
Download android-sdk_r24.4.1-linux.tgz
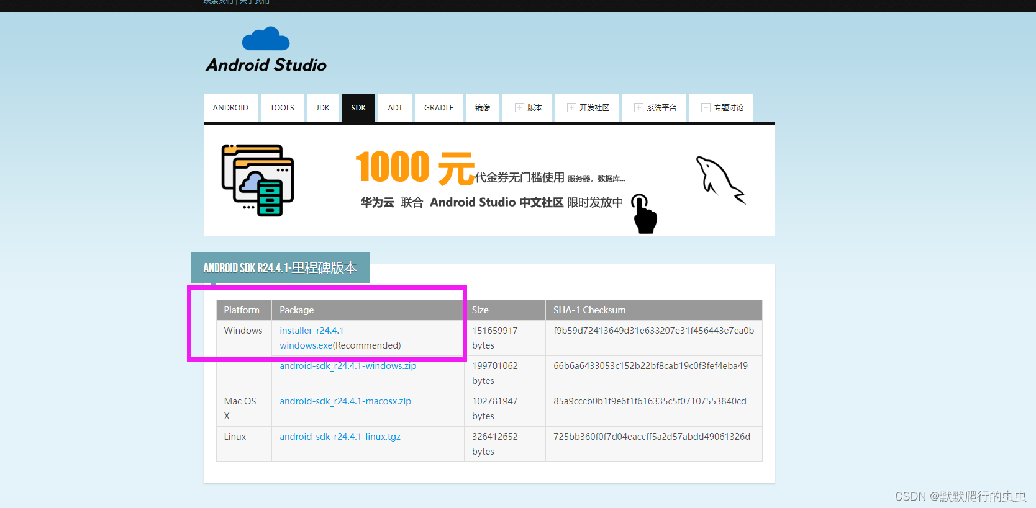tap(340, 437)
